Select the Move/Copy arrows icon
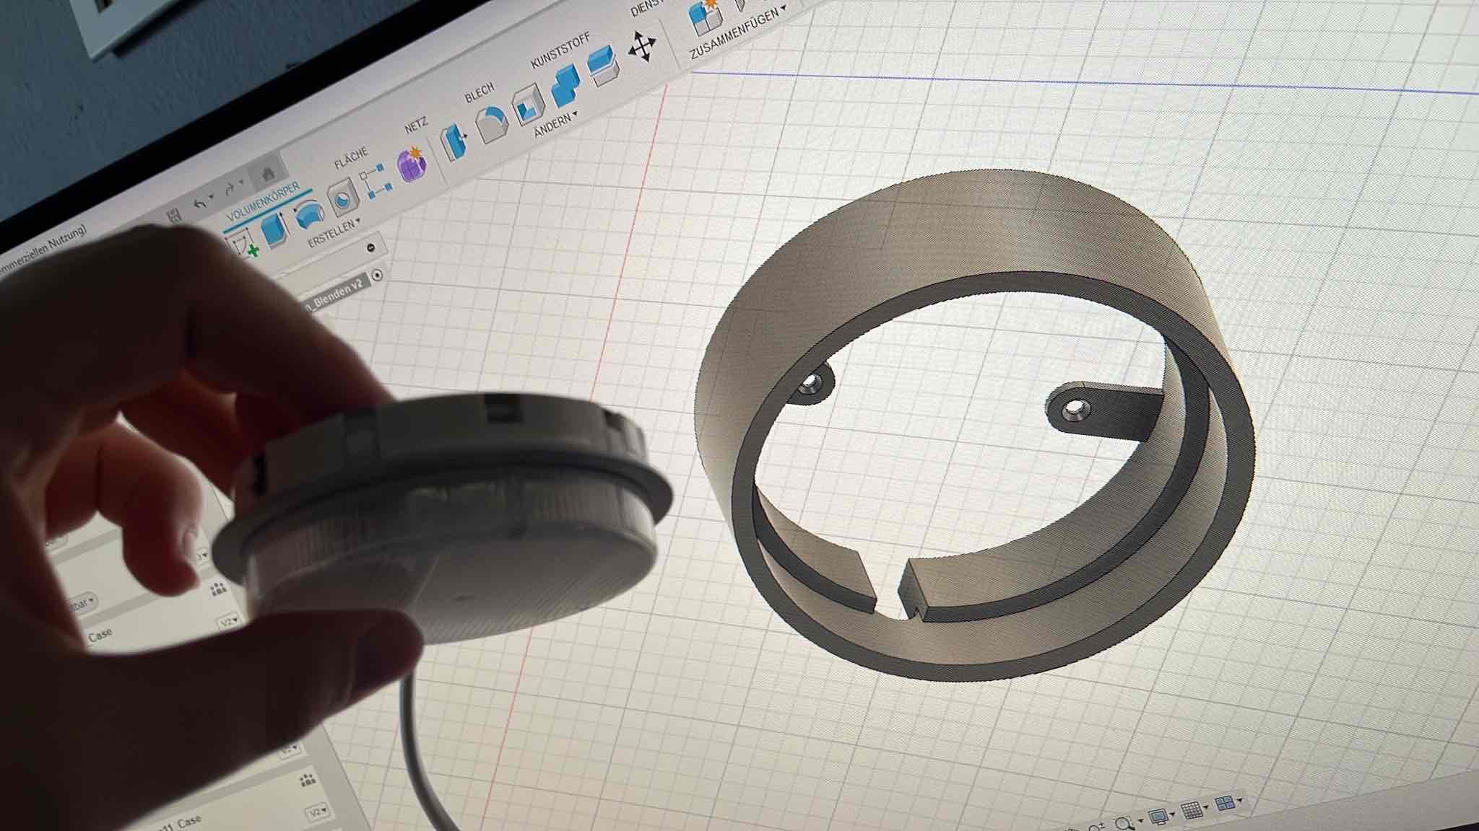Viewport: 1479px width, 831px height. [x=642, y=48]
